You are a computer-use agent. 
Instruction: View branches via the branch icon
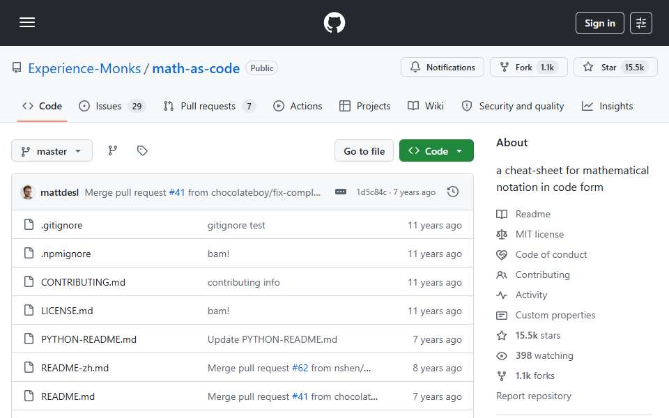113,150
